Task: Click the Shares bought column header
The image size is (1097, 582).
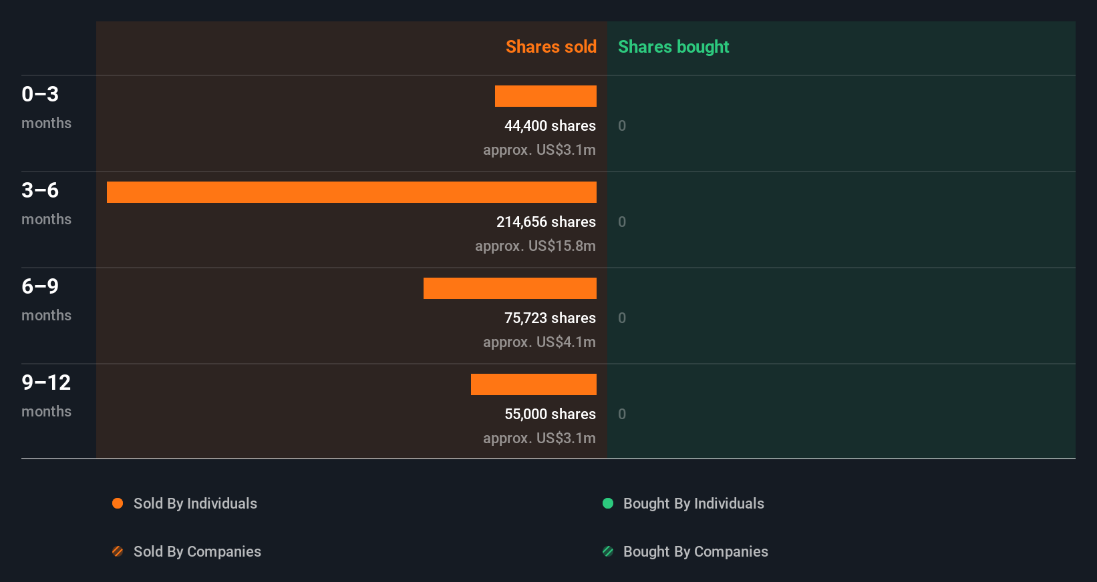Action: pyautogui.click(x=673, y=47)
